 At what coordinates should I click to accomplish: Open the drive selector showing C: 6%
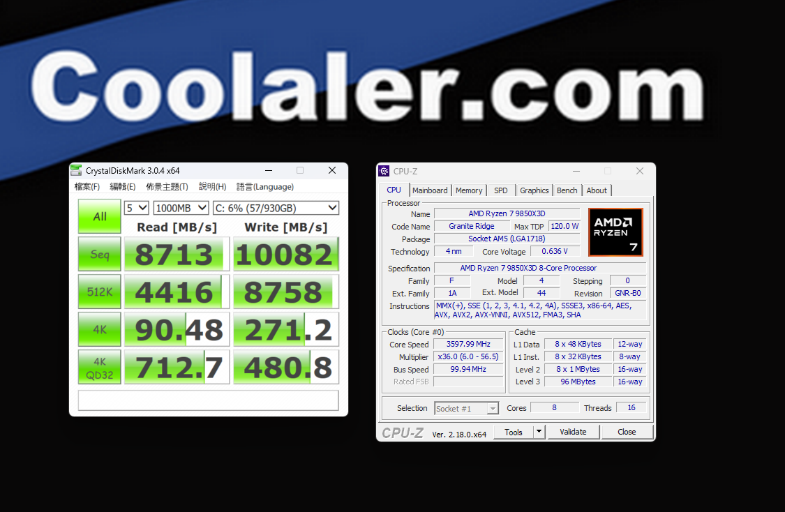tap(276, 208)
